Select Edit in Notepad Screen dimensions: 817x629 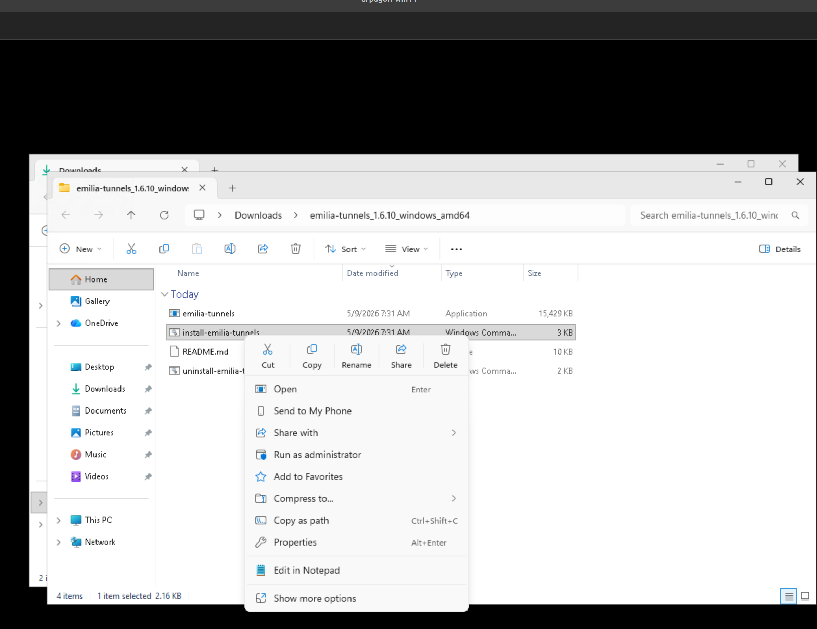pyautogui.click(x=356, y=570)
